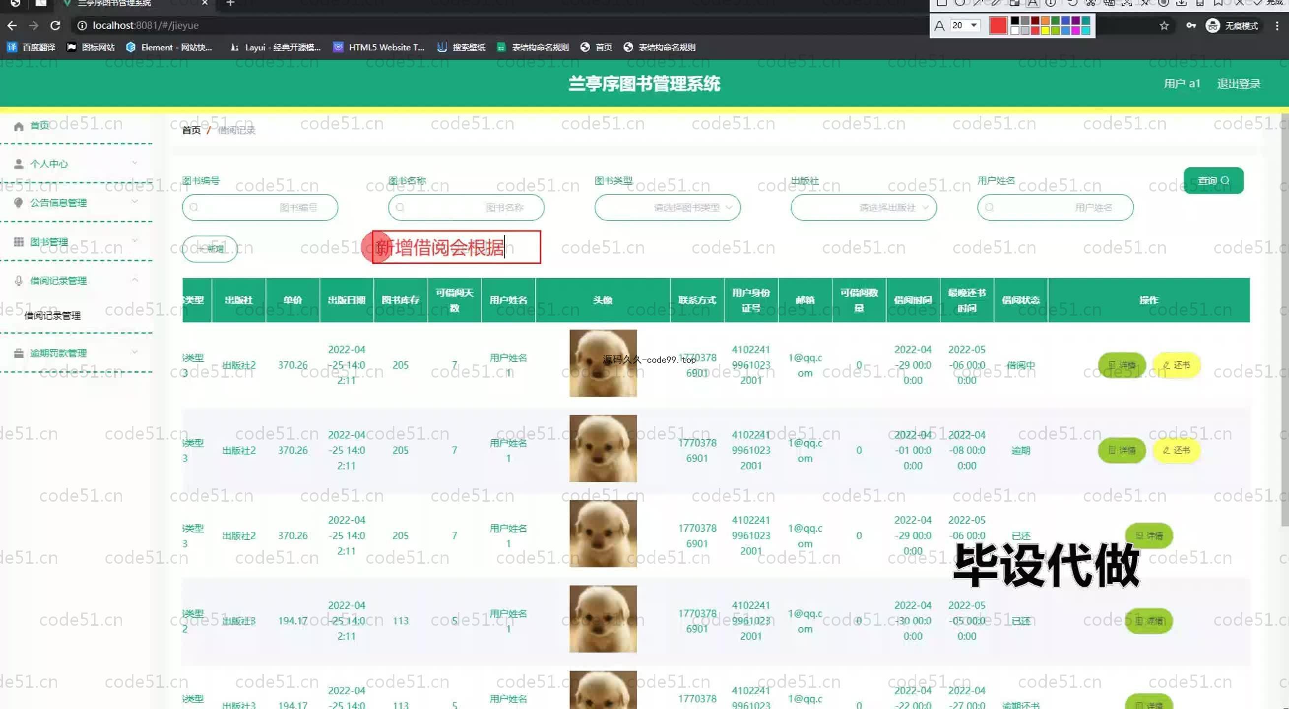Click the browser forward arrow

tap(33, 25)
